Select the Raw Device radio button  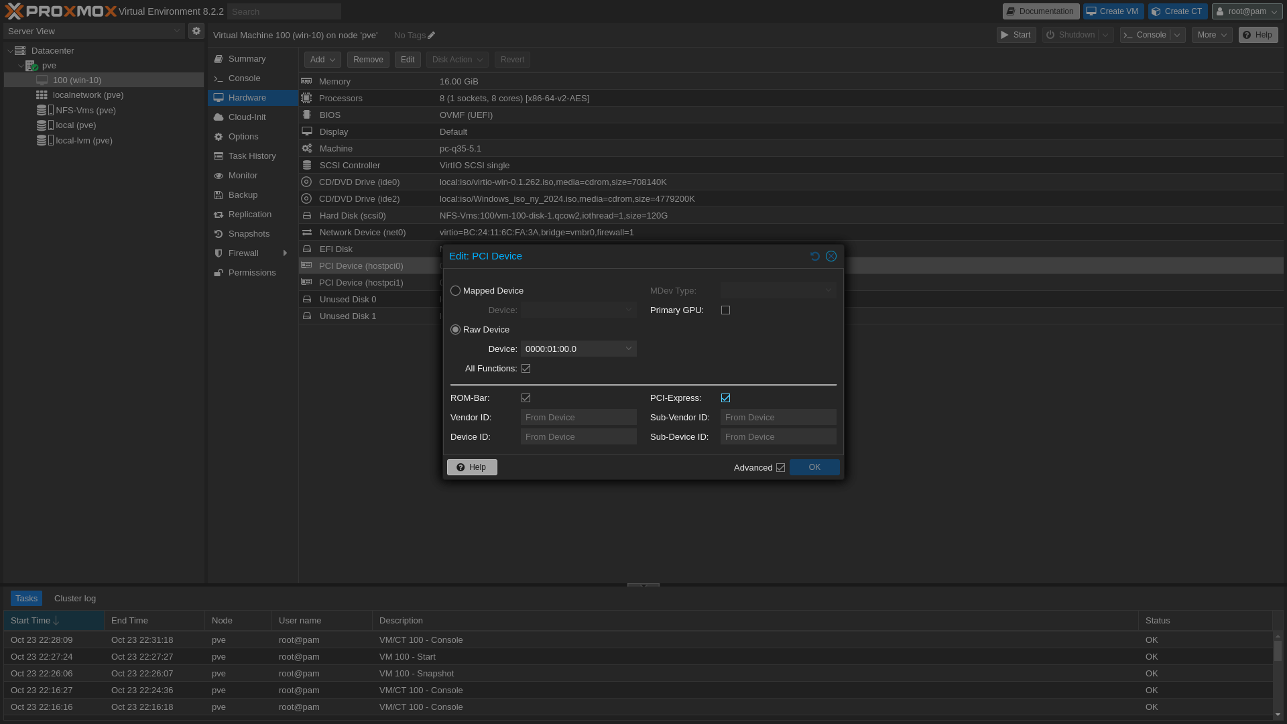(x=456, y=329)
